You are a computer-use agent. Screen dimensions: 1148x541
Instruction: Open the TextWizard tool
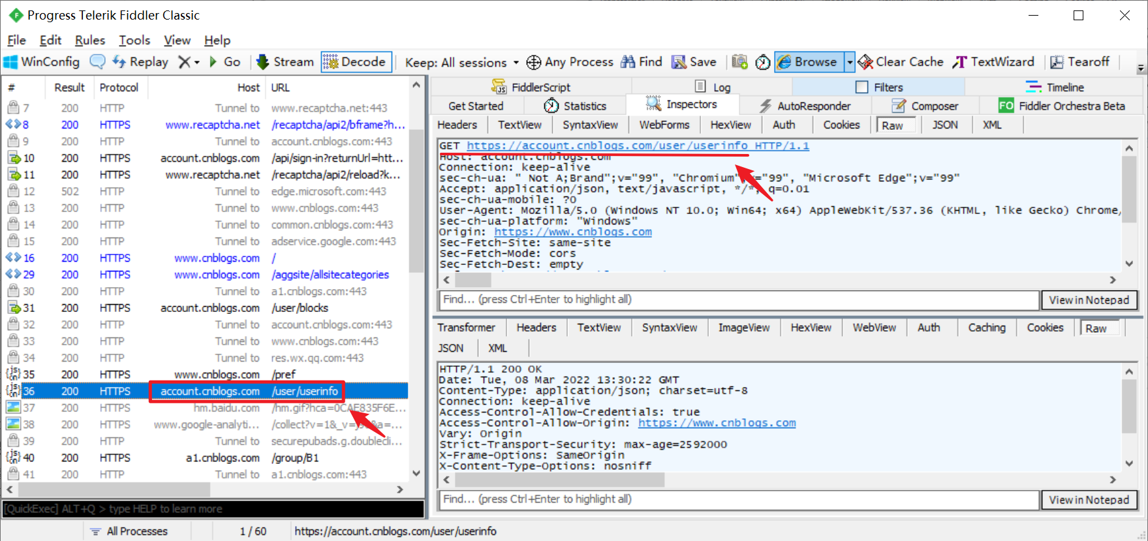(993, 62)
